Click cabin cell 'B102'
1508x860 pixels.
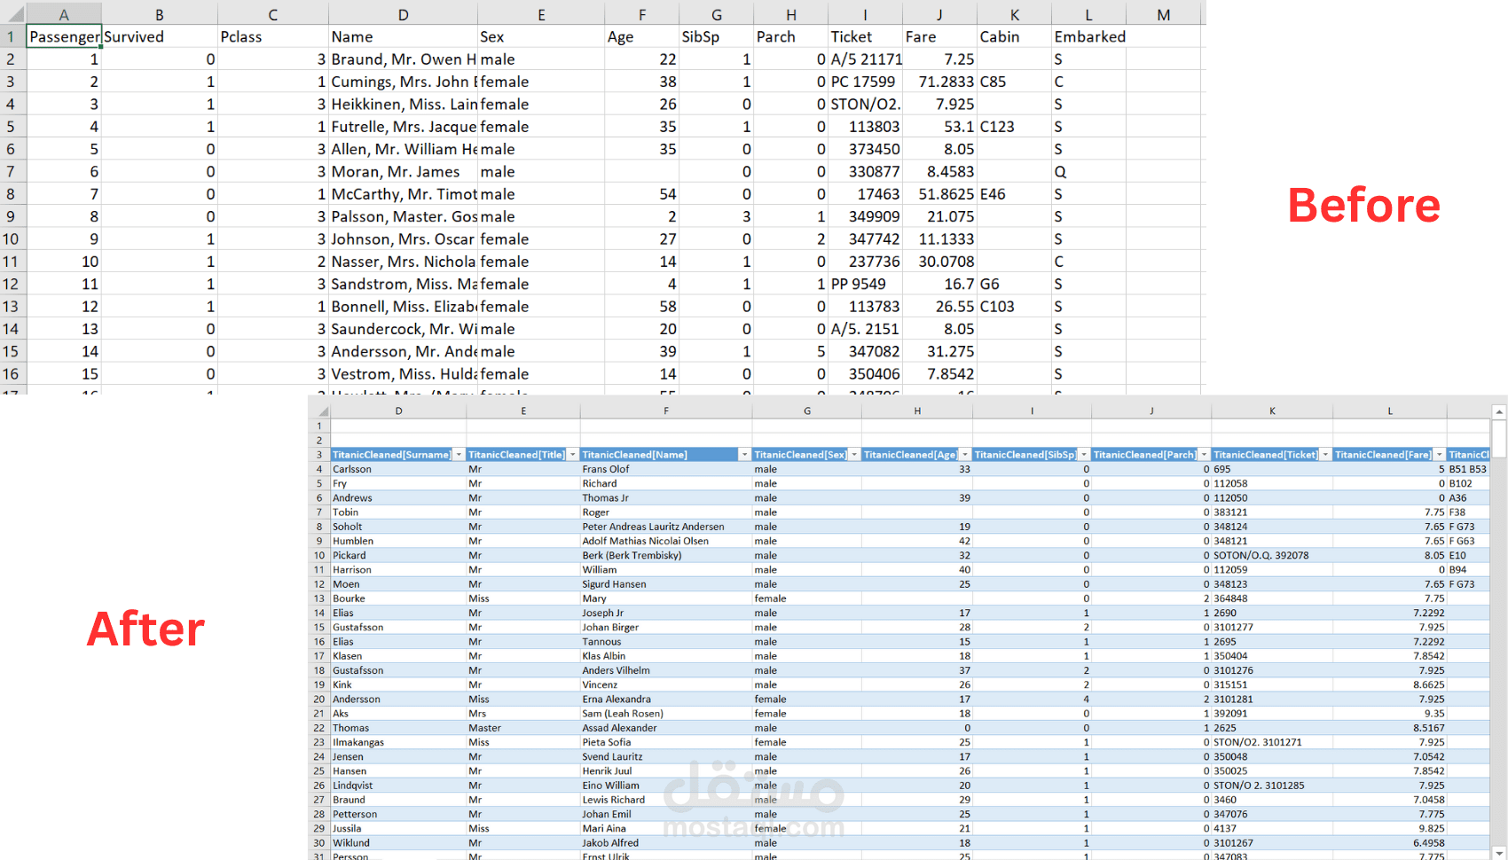point(1468,483)
